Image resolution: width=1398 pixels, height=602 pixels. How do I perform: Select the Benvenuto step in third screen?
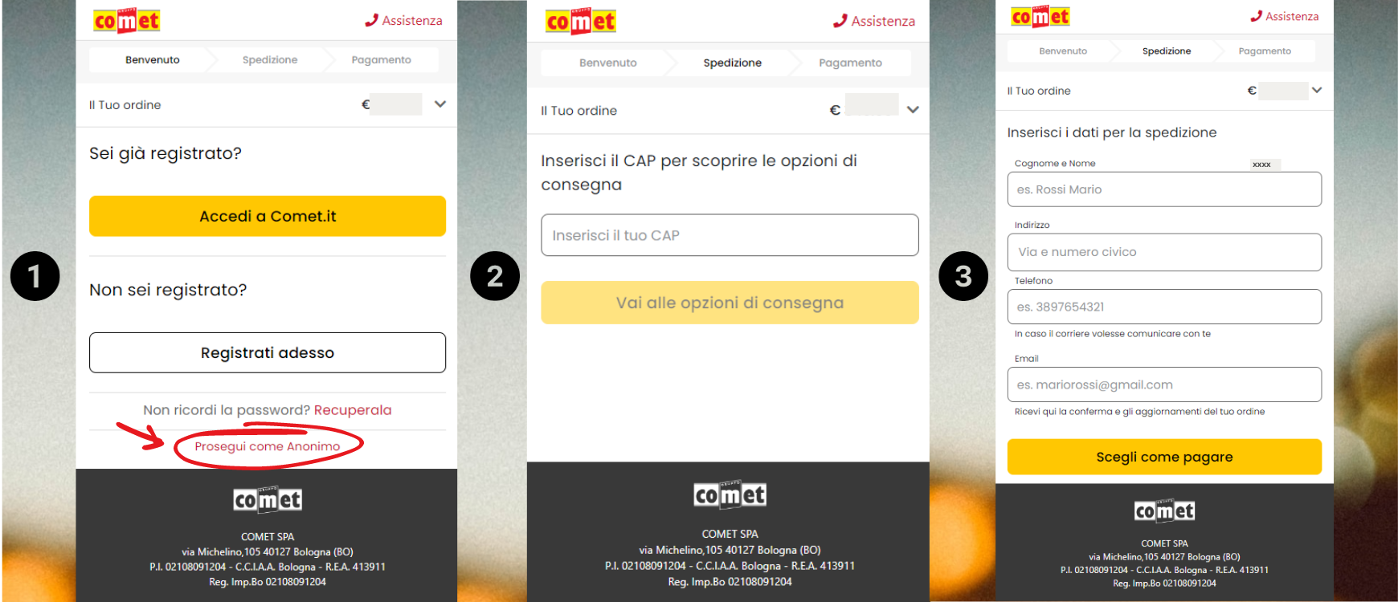(x=1063, y=51)
